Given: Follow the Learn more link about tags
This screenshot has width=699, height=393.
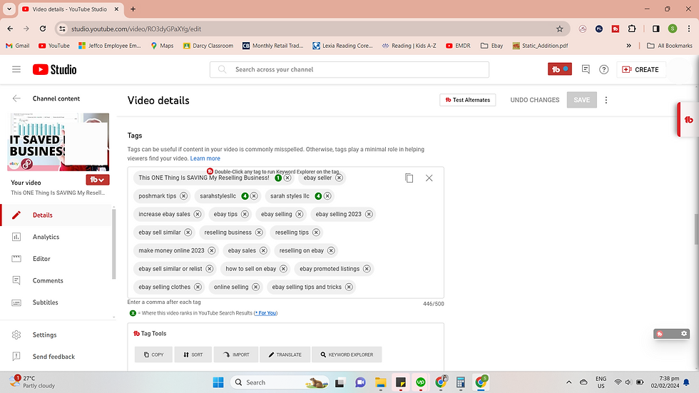Looking at the screenshot, I should pos(205,158).
